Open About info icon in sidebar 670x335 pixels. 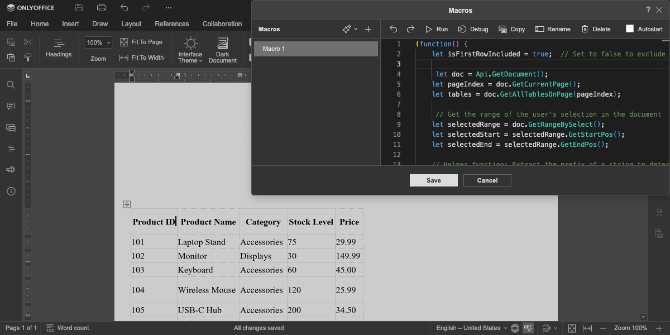click(x=11, y=191)
